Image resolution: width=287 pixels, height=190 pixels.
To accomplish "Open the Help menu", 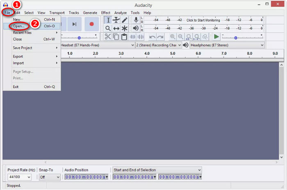I will click(147, 13).
